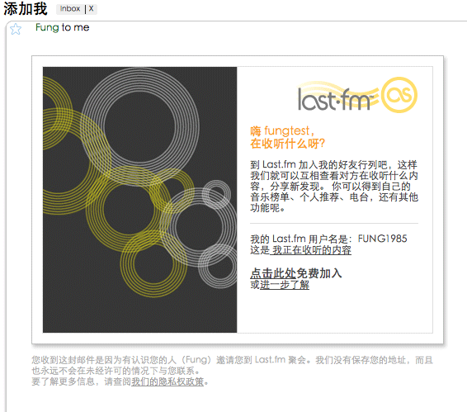Open the 我们的隐私权政策 link

pyautogui.click(x=167, y=381)
